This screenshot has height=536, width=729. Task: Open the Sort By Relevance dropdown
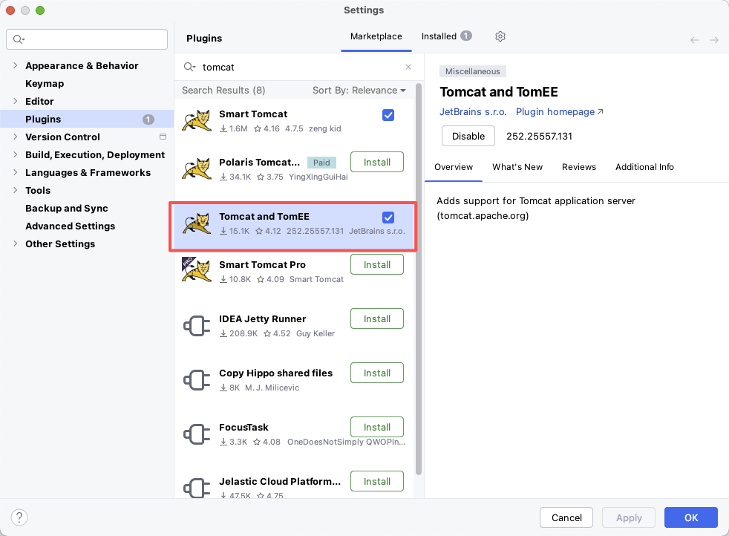pos(359,90)
